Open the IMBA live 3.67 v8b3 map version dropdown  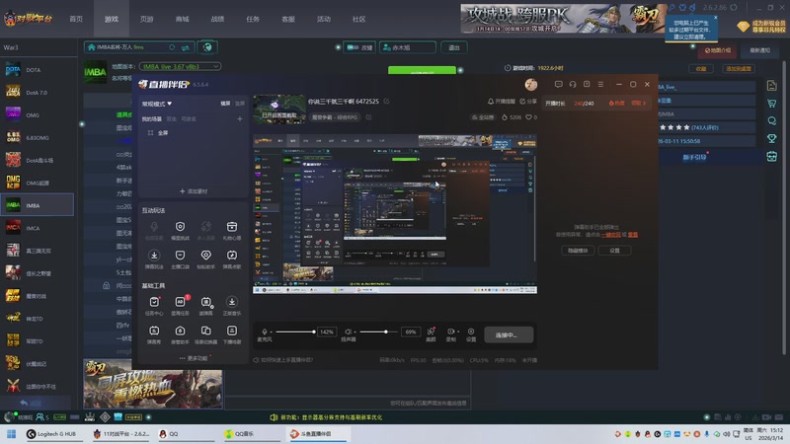[180, 66]
